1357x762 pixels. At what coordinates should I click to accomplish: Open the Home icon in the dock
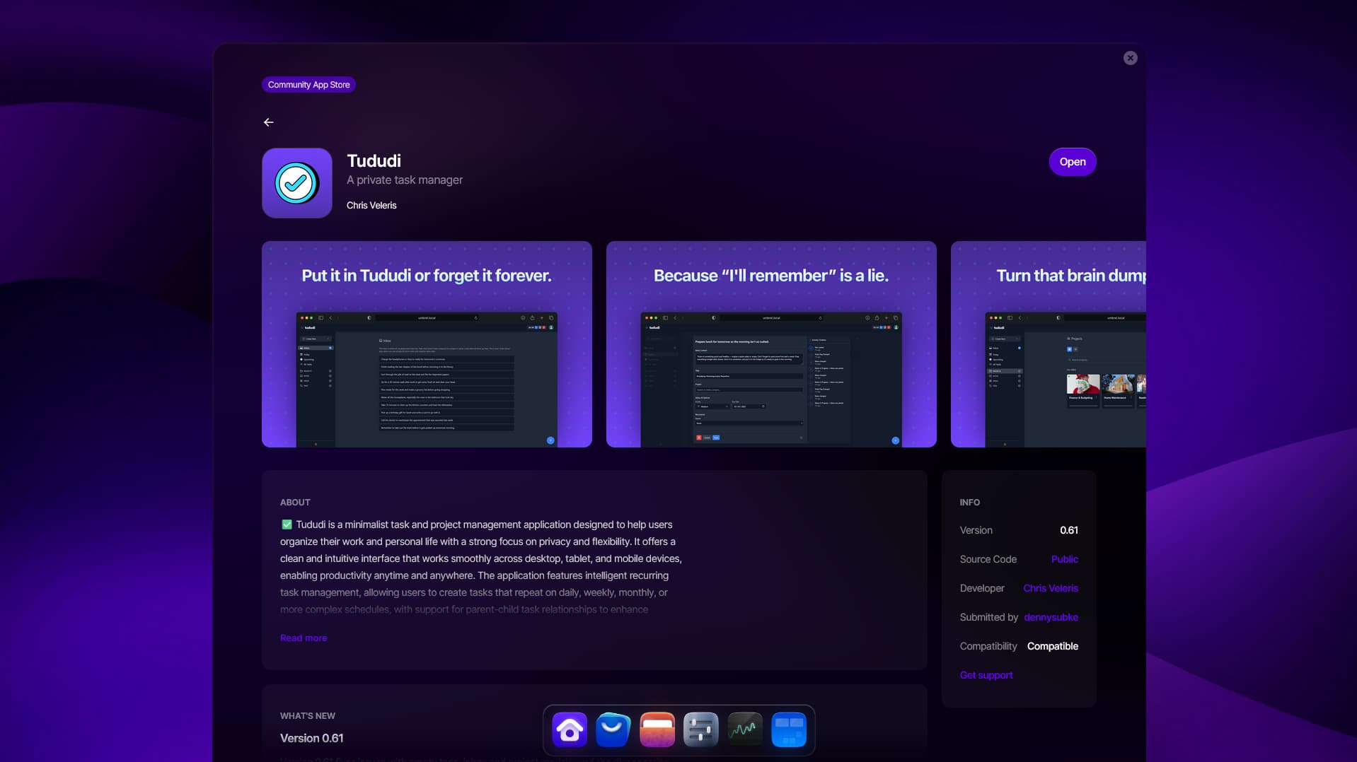point(570,730)
